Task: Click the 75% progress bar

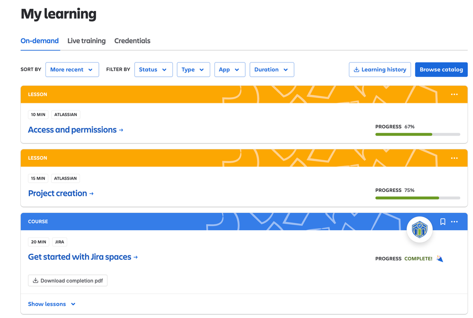Action: (x=418, y=198)
